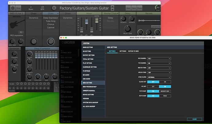Open MIDI Guitar 3 settings gear
Viewport: 212px width, 124px height.
(x=13, y=8)
